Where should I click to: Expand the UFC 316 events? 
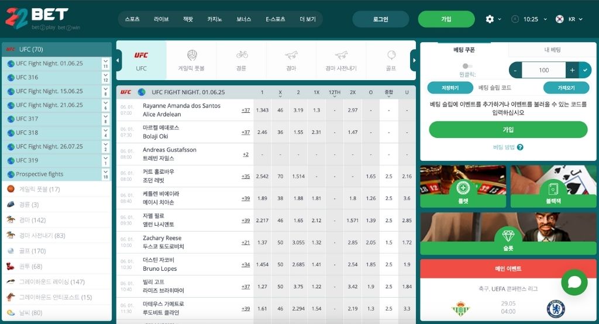point(105,77)
